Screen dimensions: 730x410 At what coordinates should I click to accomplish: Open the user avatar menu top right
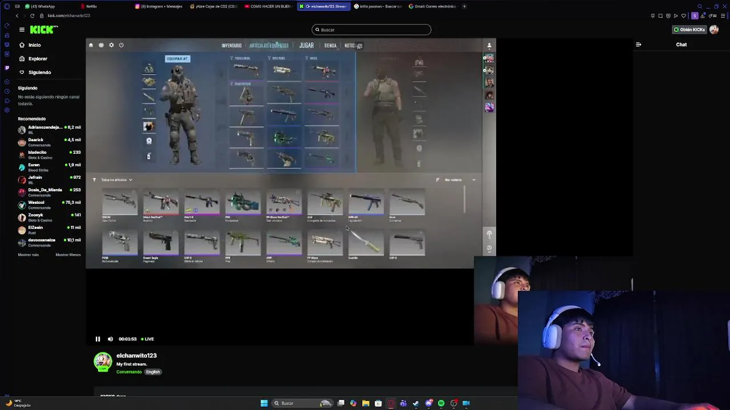[714, 30]
